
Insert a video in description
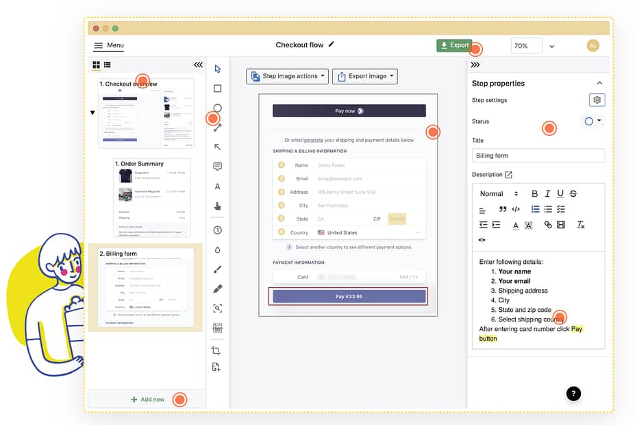pyautogui.click(x=561, y=225)
